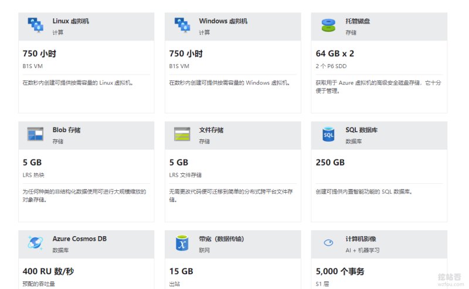Click 5 GB in 文件存储 card
This screenshot has height=289, width=469.
coord(179,163)
